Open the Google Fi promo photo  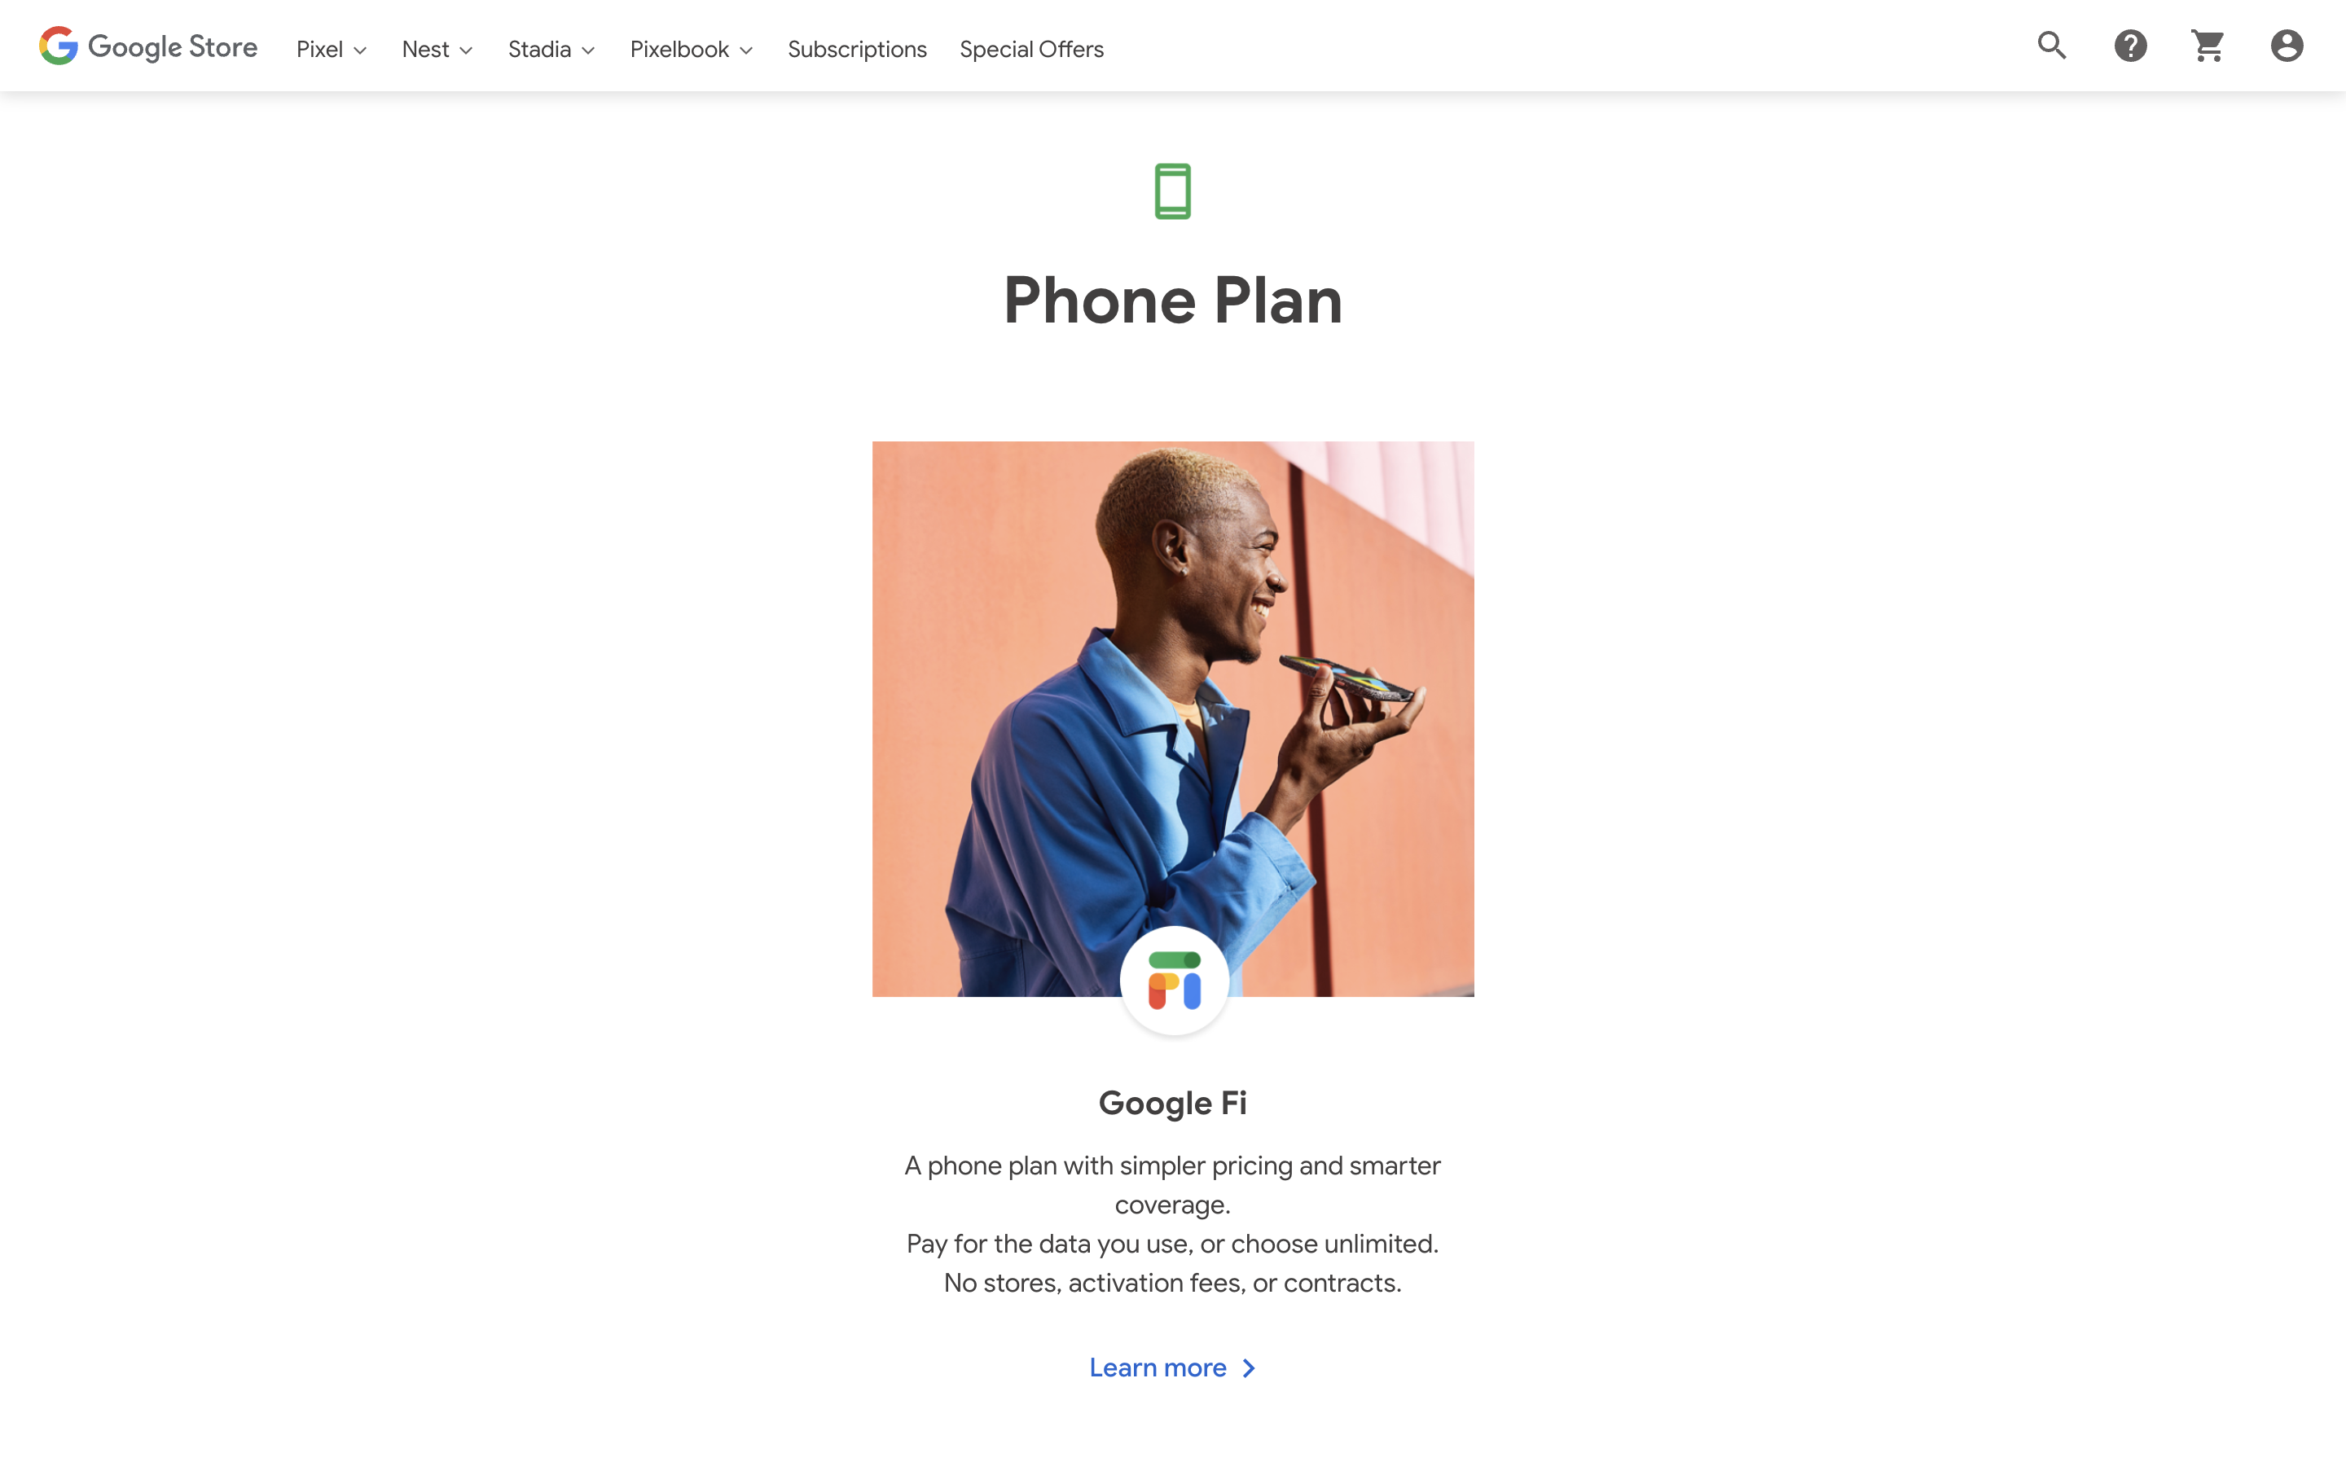pos(1173,718)
